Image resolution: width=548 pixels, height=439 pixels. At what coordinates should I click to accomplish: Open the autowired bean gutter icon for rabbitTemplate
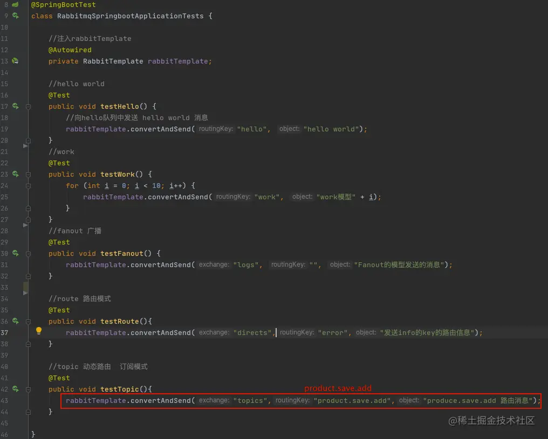click(x=16, y=61)
